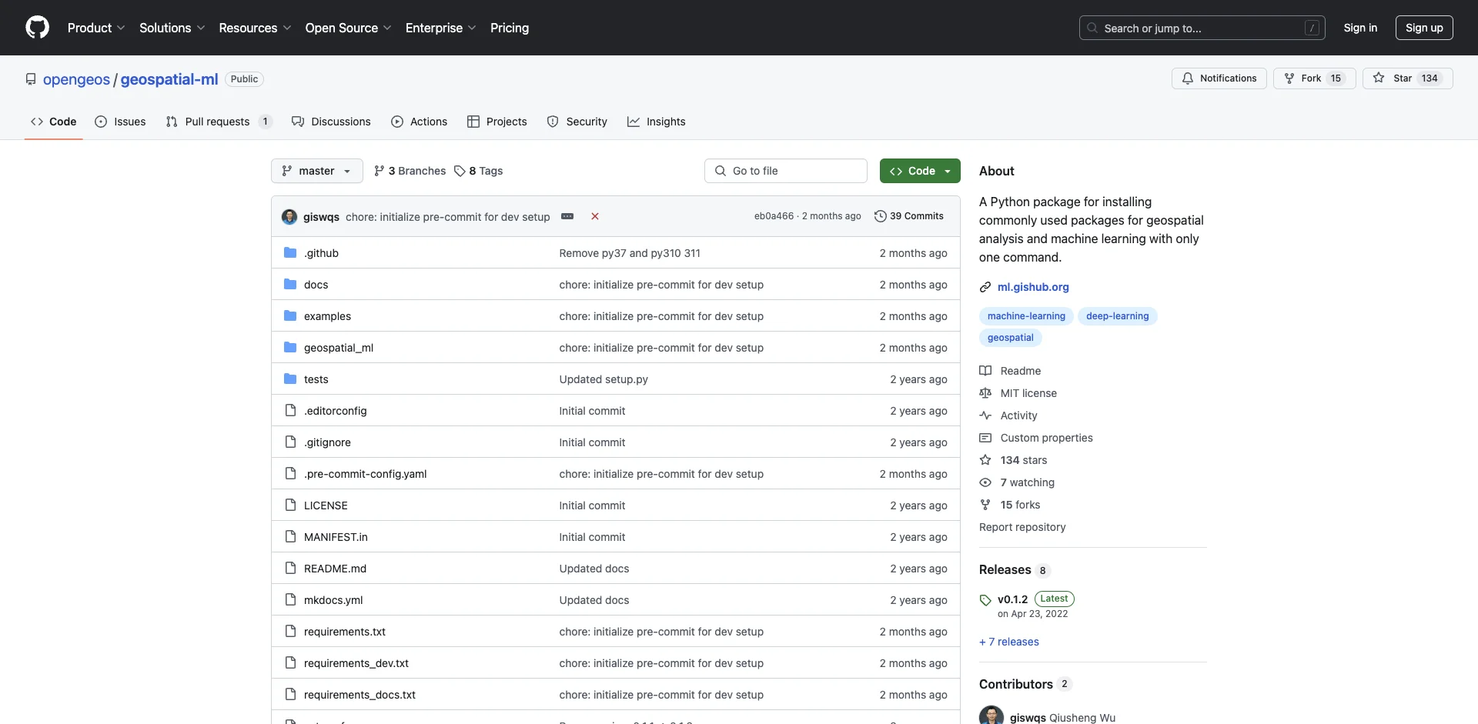Click the deep-learning topic tag
Image resolution: width=1478 pixels, height=724 pixels.
(1117, 316)
